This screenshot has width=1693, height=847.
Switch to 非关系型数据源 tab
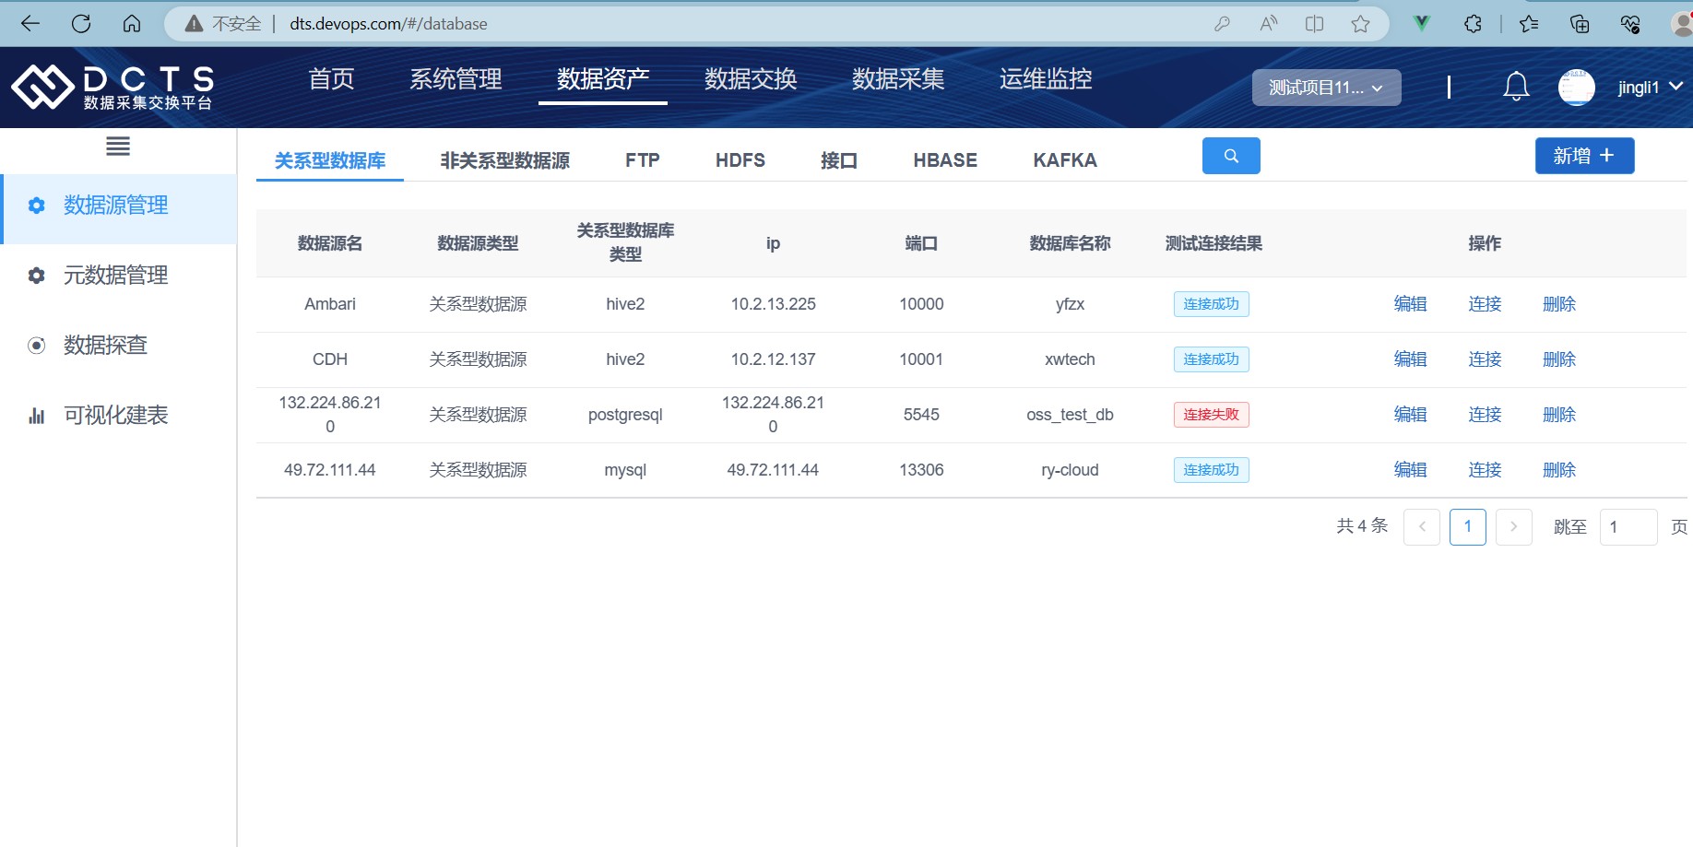[504, 160]
